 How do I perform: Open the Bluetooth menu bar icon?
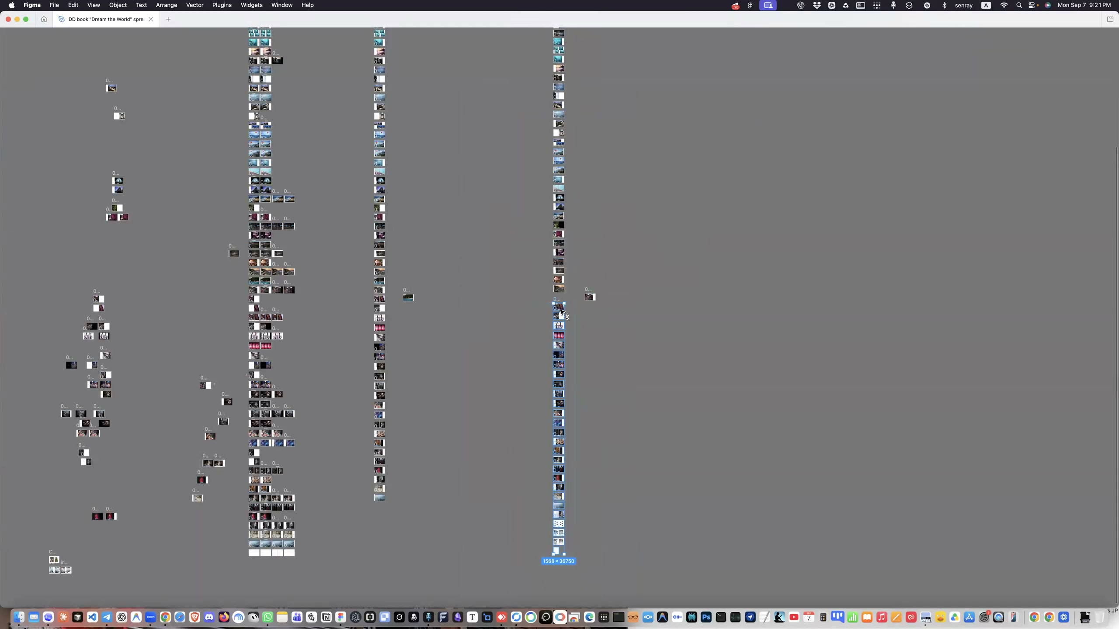[x=944, y=5]
